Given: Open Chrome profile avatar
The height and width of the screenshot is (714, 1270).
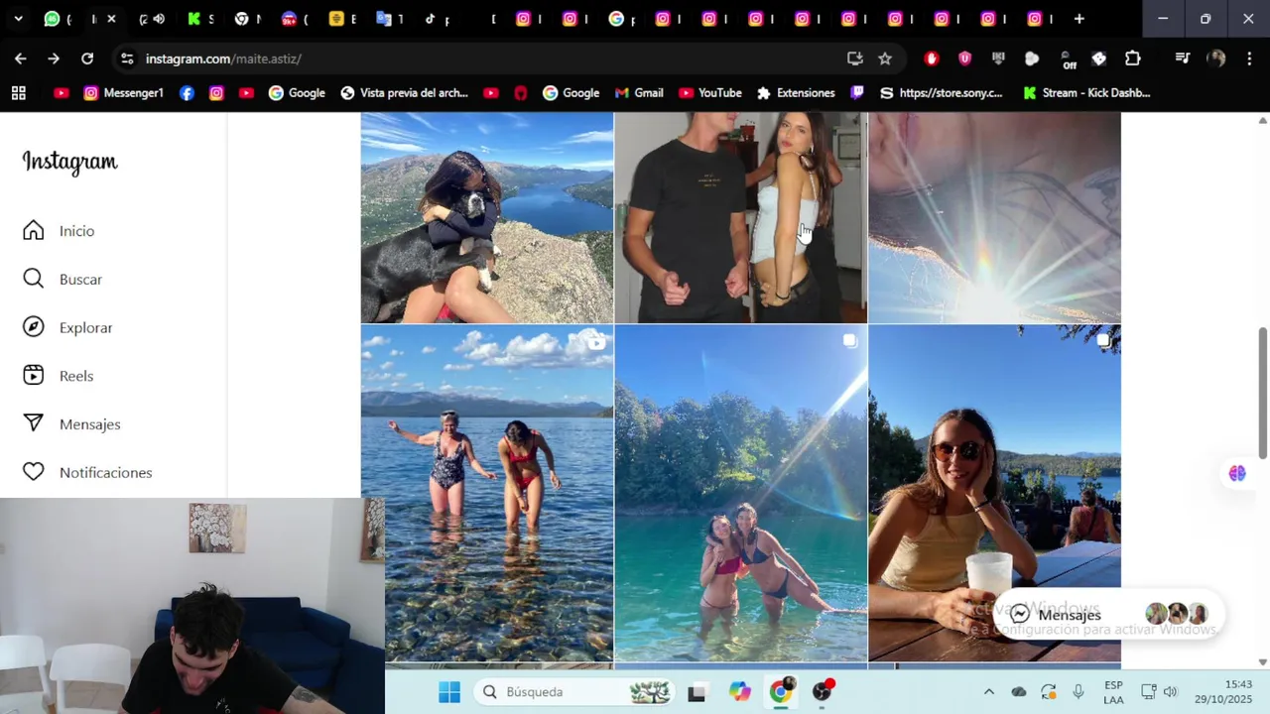Looking at the screenshot, I should click(1216, 59).
